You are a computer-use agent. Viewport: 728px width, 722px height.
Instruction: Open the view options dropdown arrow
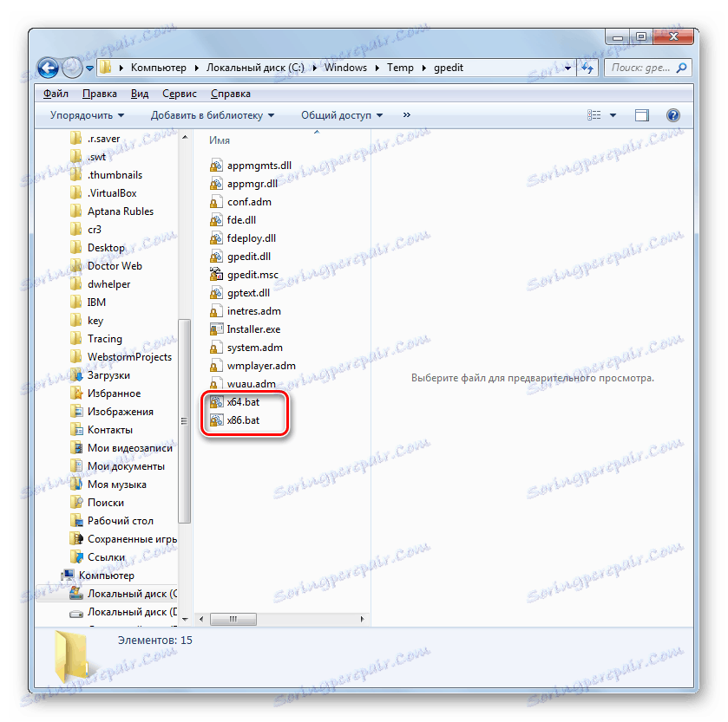[x=613, y=115]
